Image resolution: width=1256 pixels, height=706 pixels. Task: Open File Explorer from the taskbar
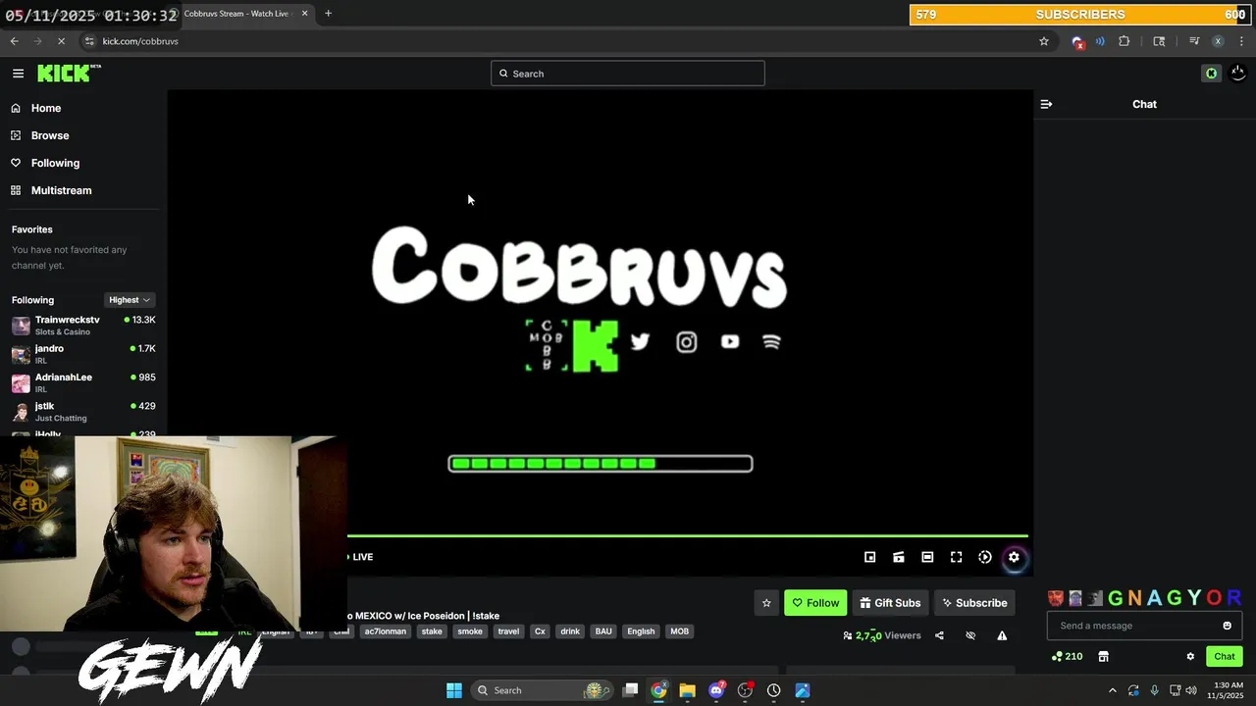687,690
